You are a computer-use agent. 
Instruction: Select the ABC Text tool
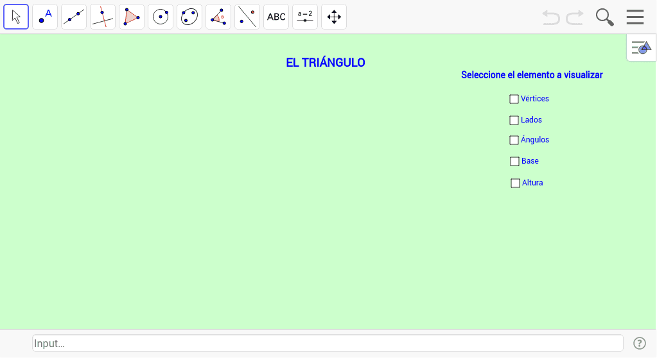[276, 17]
